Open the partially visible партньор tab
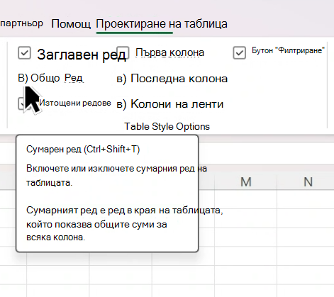 [x=21, y=23]
